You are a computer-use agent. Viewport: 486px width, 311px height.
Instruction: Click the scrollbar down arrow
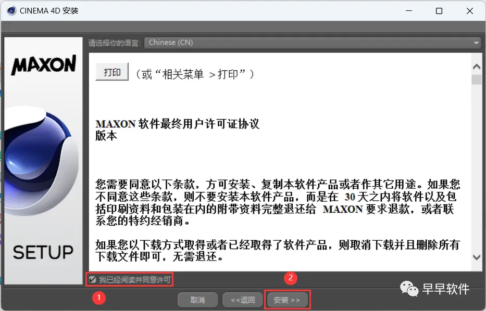(x=477, y=257)
